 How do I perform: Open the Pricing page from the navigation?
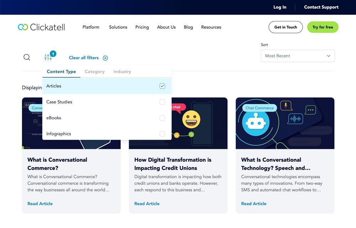(x=142, y=27)
